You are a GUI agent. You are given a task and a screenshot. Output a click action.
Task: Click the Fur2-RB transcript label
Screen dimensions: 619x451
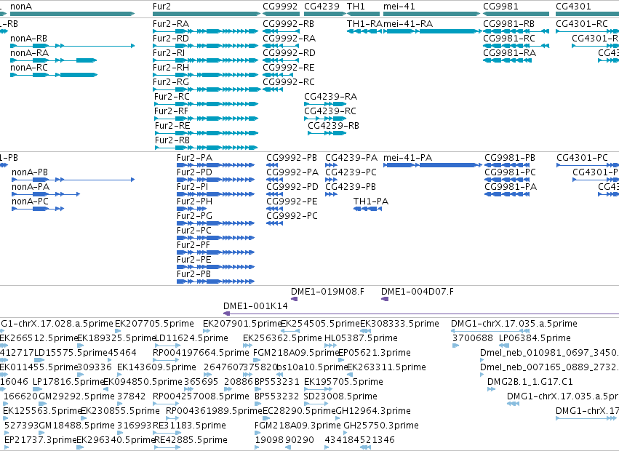pos(172,140)
